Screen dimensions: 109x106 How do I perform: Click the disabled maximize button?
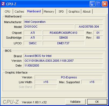pyautogui.click(x=99, y=4)
